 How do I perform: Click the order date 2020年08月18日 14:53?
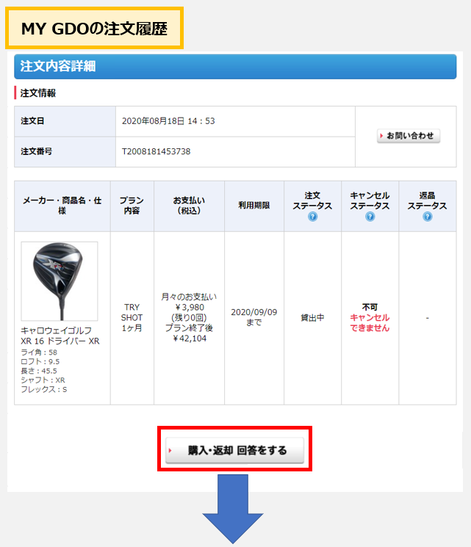point(168,121)
